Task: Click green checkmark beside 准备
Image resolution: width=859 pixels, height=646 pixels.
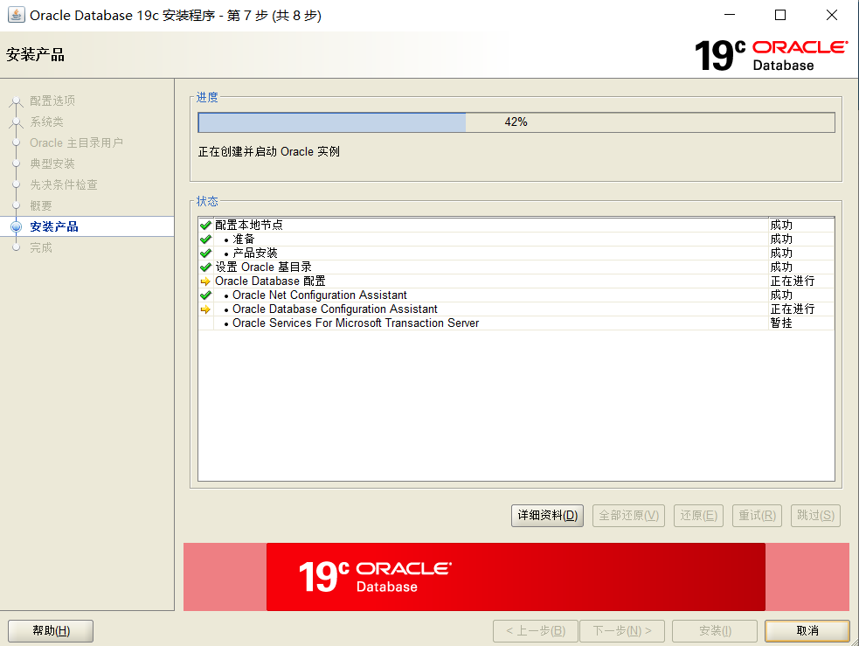Action: pyautogui.click(x=205, y=240)
